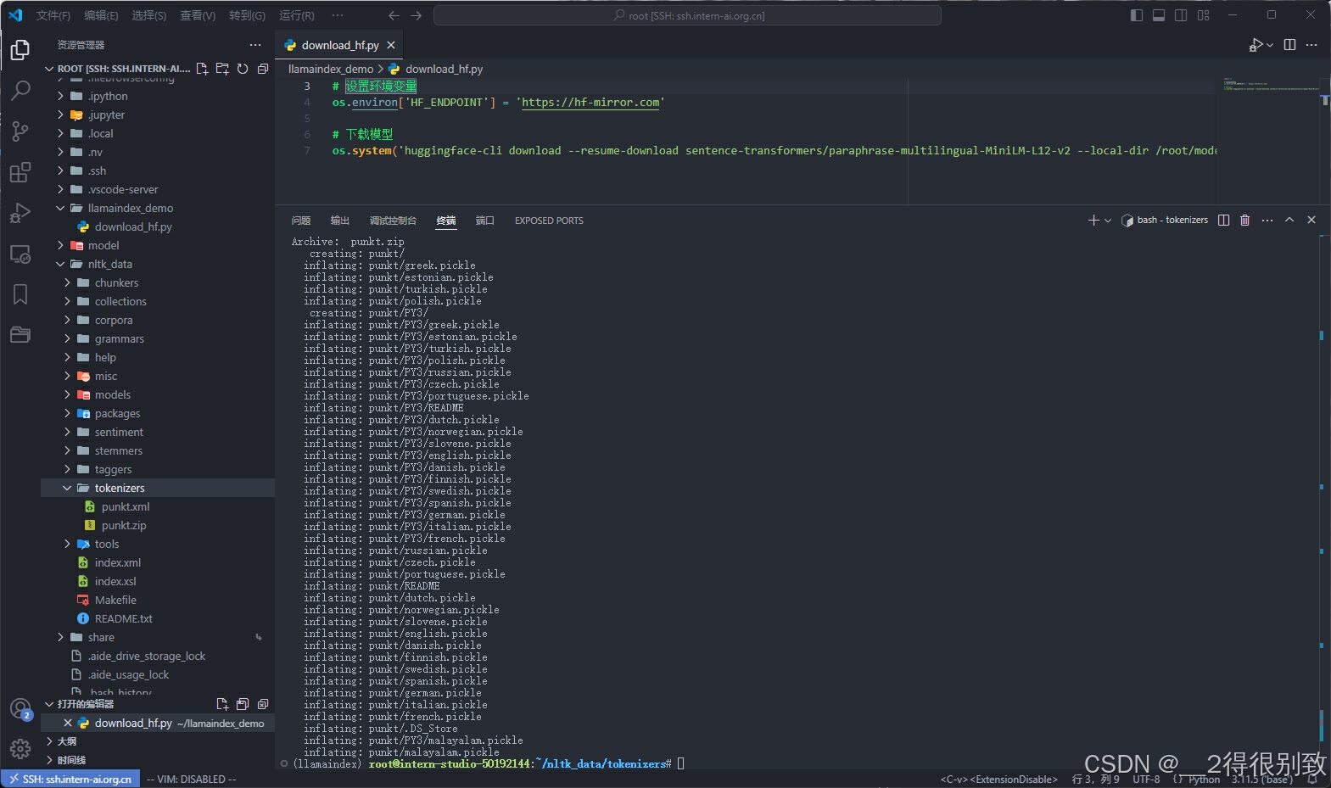
Task: Go forward in navigation history
Action: tap(416, 15)
